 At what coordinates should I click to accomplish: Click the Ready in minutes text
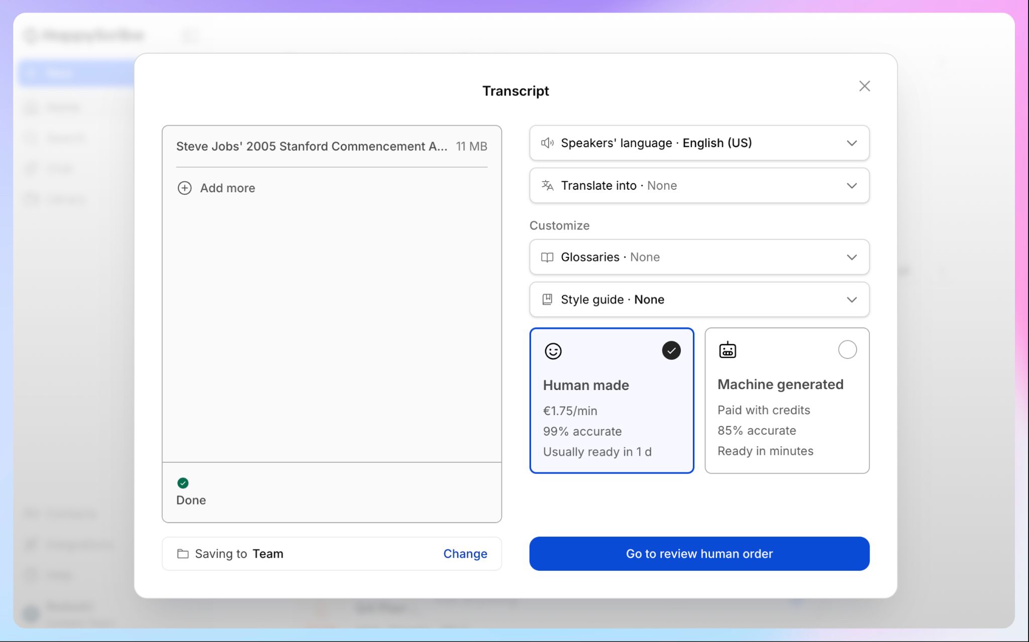coord(765,451)
